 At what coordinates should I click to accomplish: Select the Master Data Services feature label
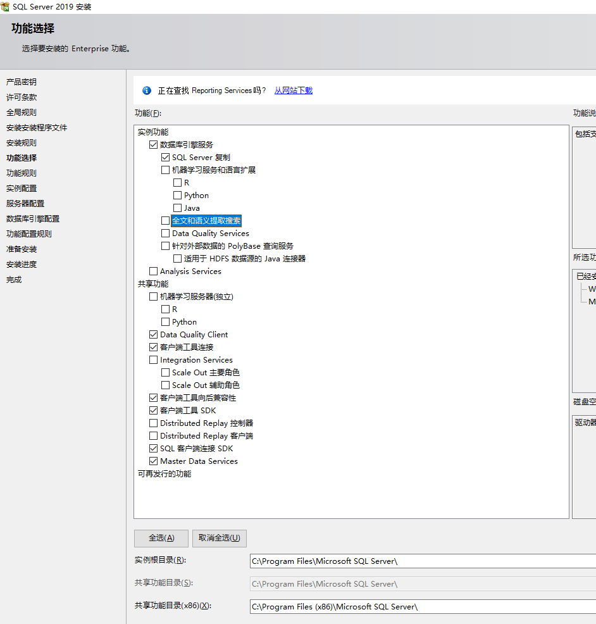coord(199,461)
